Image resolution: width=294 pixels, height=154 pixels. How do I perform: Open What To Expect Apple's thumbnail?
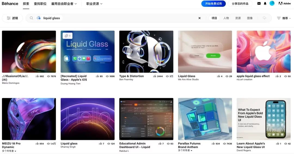(x=264, y=119)
